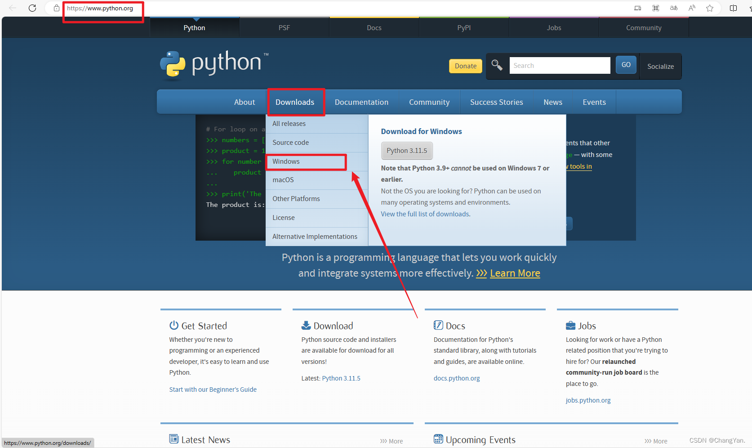752x448 pixels.
Task: Click the Upcoming Events calendar icon
Action: (x=438, y=439)
